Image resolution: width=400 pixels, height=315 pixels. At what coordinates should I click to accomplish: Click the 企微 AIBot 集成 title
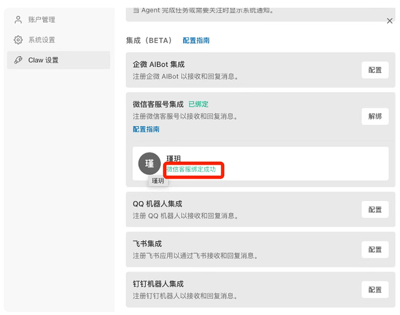coord(158,64)
